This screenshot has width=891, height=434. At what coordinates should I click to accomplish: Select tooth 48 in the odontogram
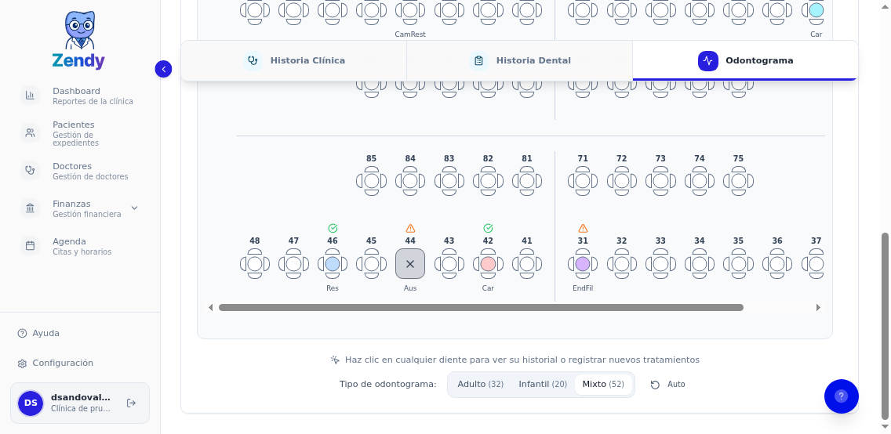point(255,264)
